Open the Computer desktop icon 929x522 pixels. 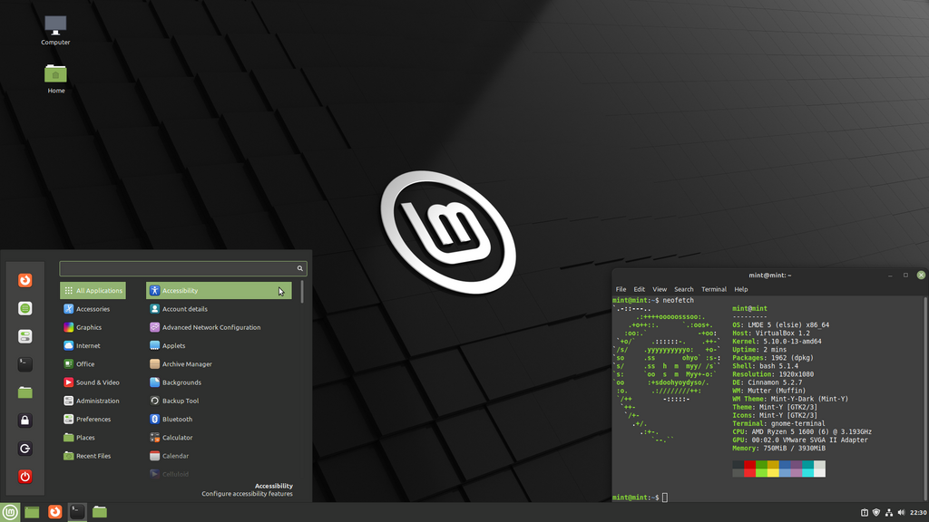(55, 30)
